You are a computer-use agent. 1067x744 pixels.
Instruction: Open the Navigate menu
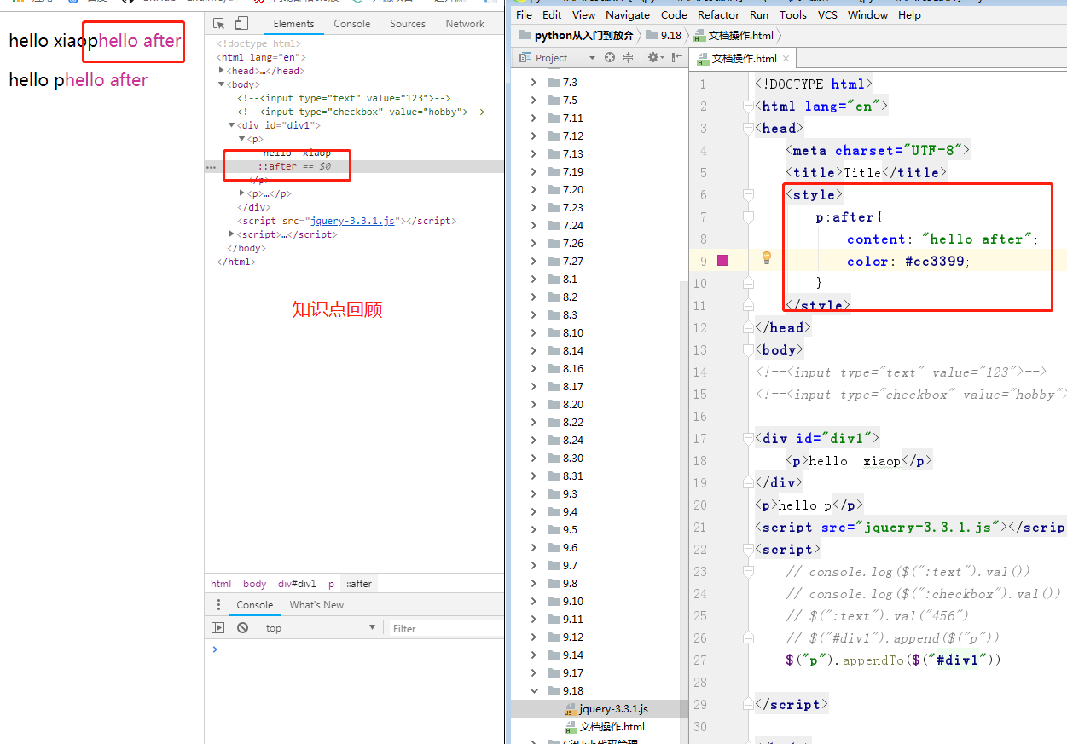tap(627, 14)
